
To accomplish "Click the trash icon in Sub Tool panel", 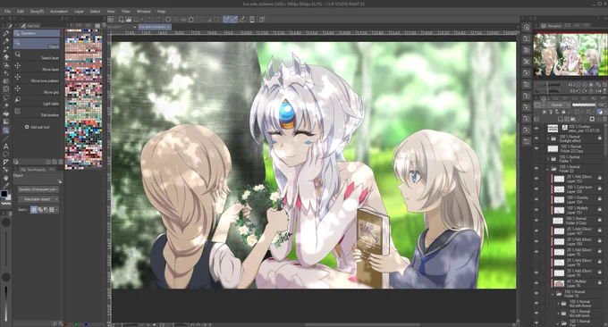I will click(61, 162).
